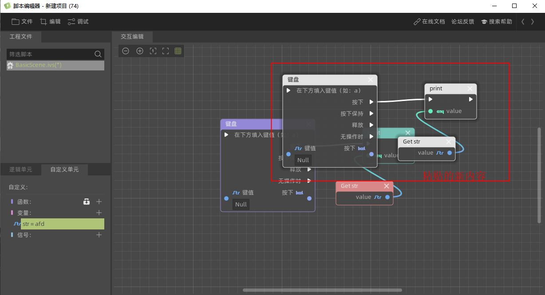545x295 pixels.
Task: Close the print node
Action: 470,89
